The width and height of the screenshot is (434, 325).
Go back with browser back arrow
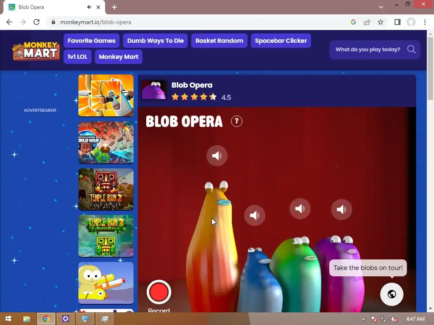[x=9, y=22]
